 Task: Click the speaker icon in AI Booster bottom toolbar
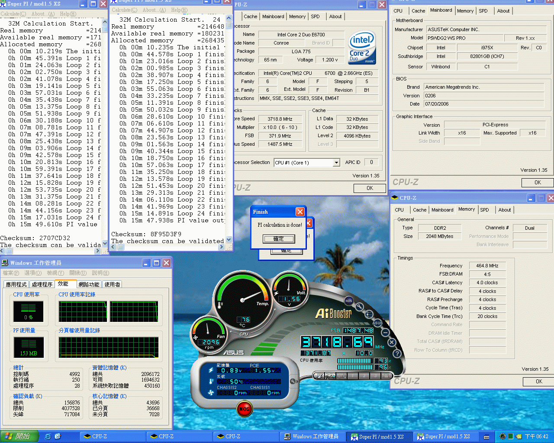tap(342, 376)
